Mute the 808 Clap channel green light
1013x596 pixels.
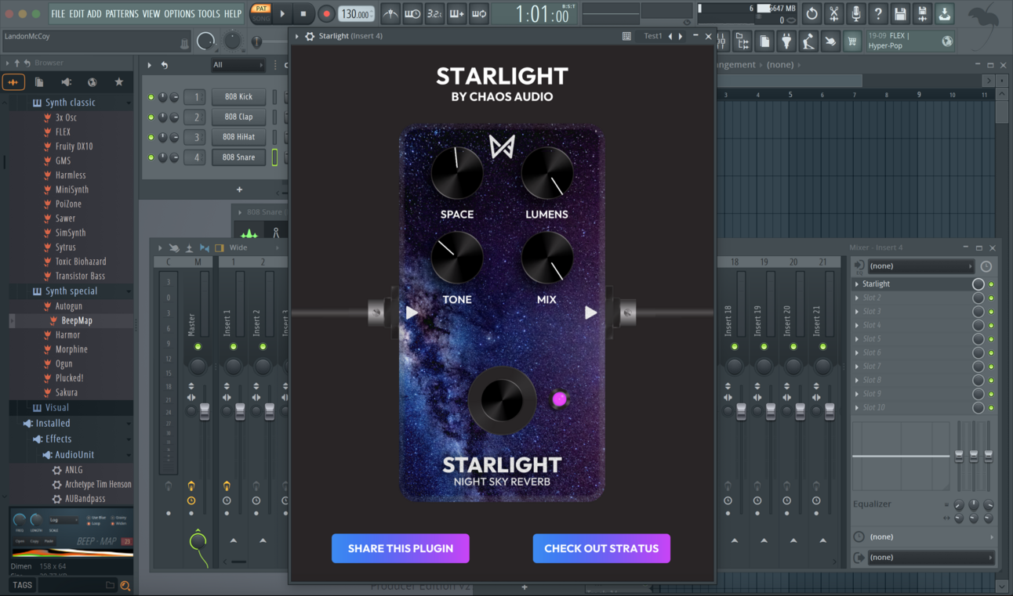(x=151, y=117)
